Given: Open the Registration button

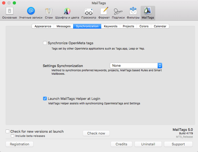Looking at the screenshot, I should 19,144.
